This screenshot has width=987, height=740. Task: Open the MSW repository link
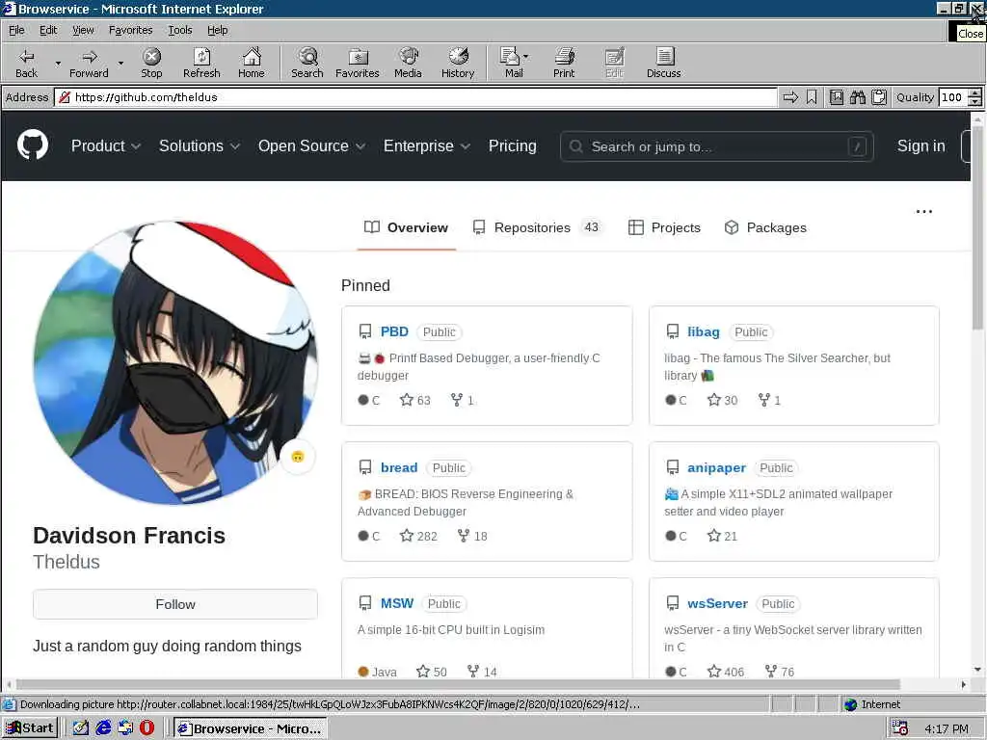pyautogui.click(x=396, y=603)
